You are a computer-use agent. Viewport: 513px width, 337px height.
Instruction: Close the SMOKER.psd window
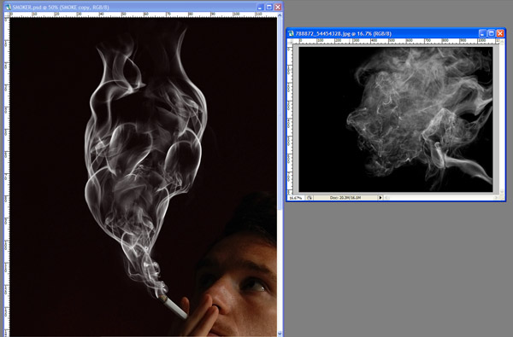coord(278,7)
